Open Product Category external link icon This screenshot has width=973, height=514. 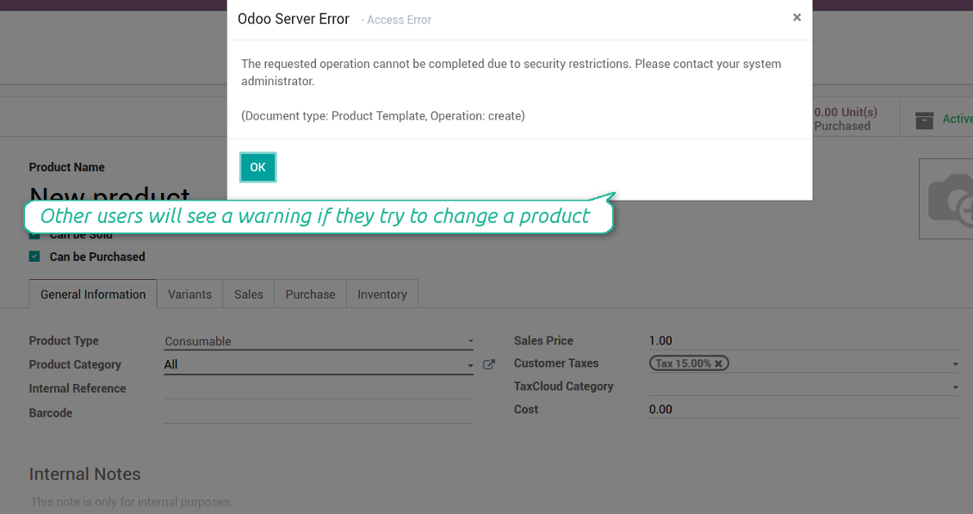(x=489, y=364)
